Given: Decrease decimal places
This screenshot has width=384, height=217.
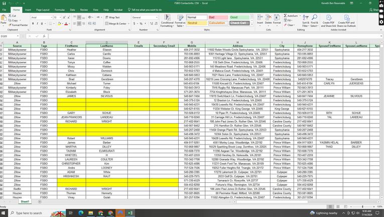Looking at the screenshot, I should [x=156, y=24].
